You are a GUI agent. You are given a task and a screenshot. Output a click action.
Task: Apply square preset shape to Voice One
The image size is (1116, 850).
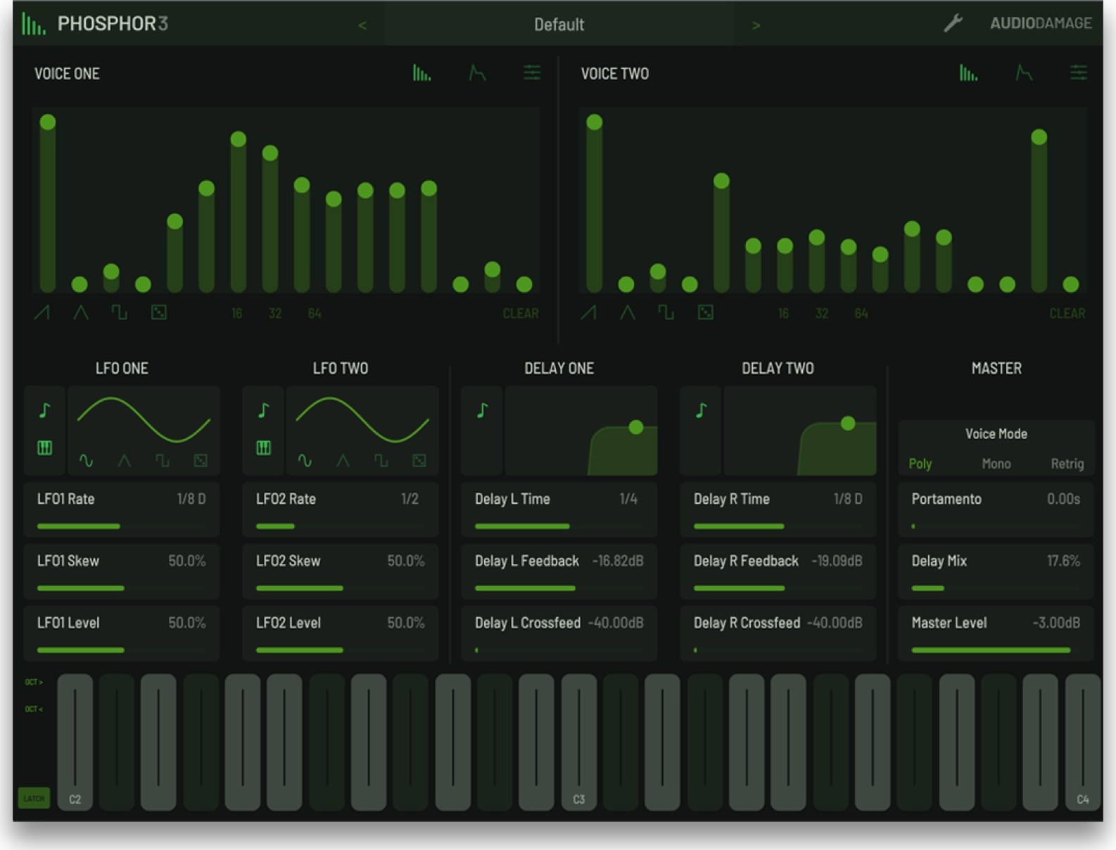click(120, 312)
